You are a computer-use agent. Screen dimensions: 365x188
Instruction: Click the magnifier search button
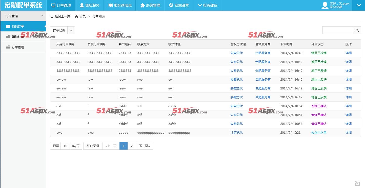coord(357,30)
